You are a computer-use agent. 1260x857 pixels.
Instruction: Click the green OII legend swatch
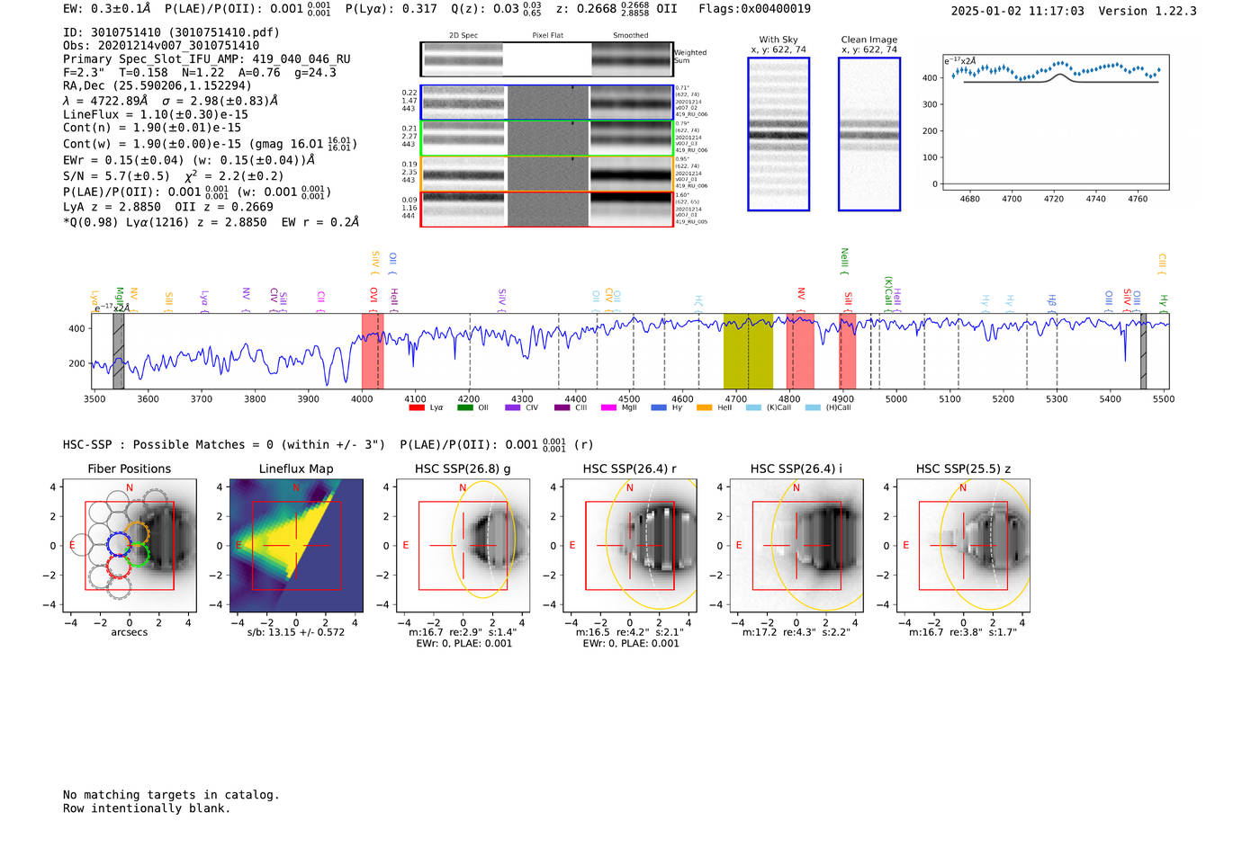pyautogui.click(x=465, y=407)
